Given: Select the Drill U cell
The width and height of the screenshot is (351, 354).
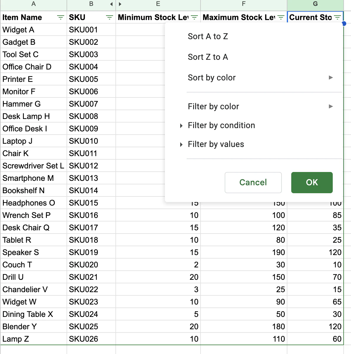Looking at the screenshot, I should tap(34, 277).
